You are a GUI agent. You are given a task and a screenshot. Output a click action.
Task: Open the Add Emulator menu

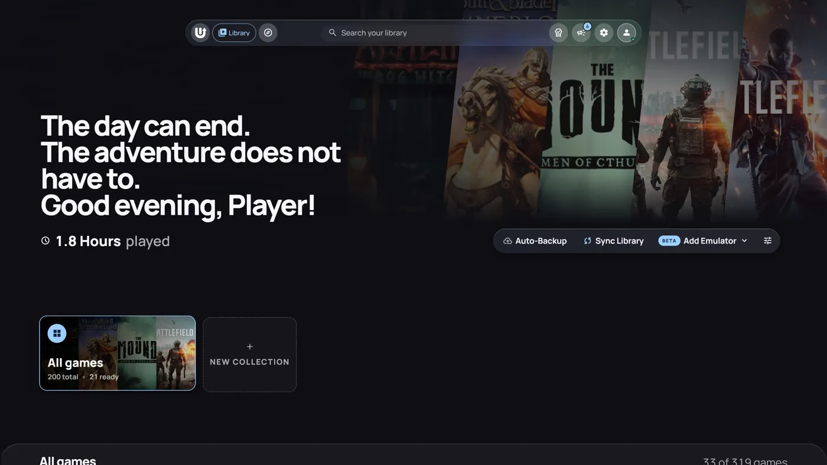click(x=703, y=241)
